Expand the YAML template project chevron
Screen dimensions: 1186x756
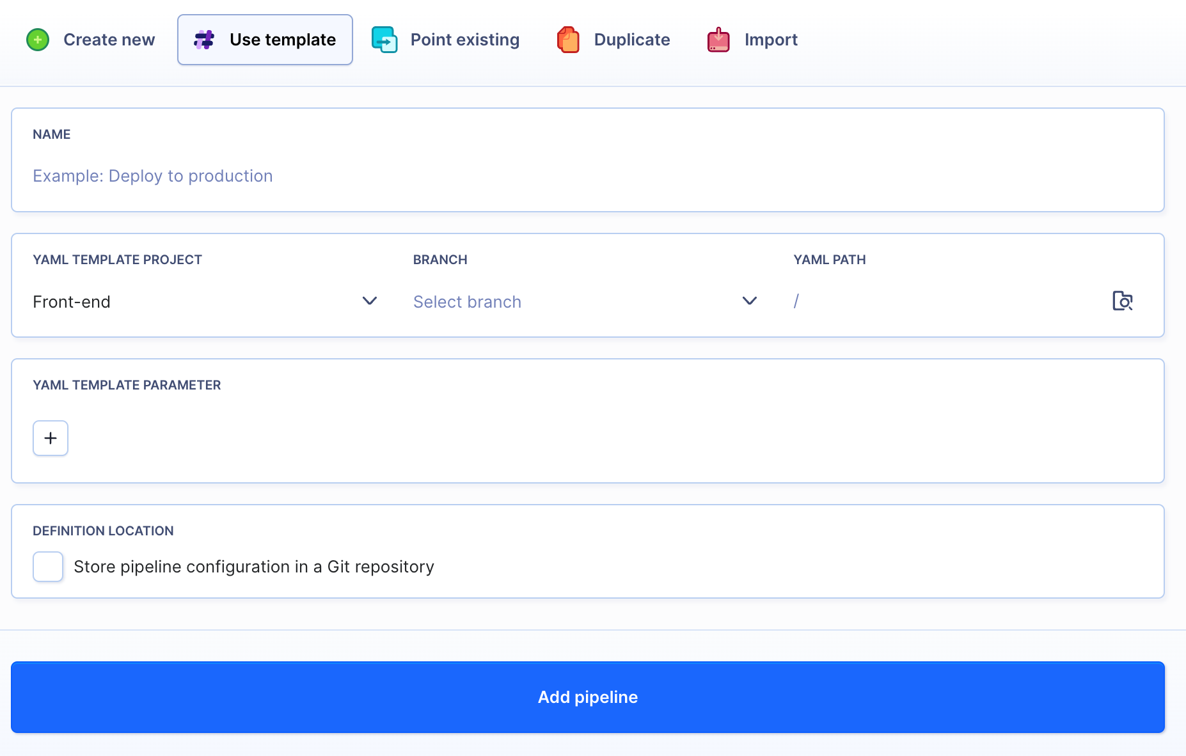pos(370,301)
